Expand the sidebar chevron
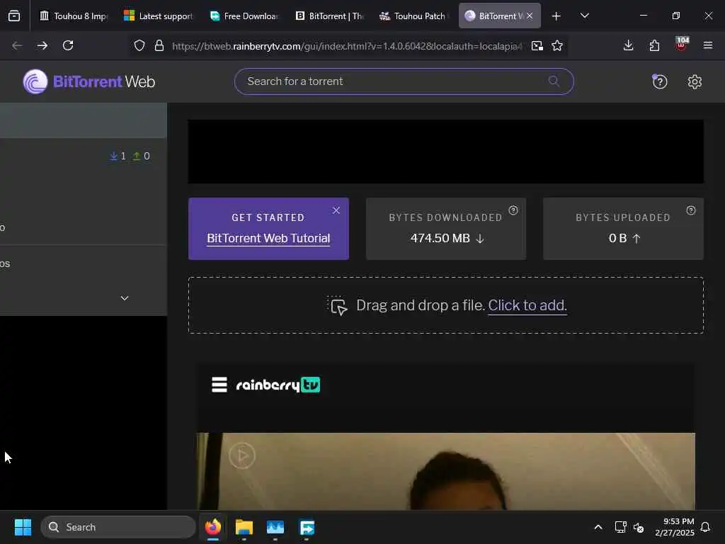This screenshot has height=544, width=725. click(x=125, y=298)
